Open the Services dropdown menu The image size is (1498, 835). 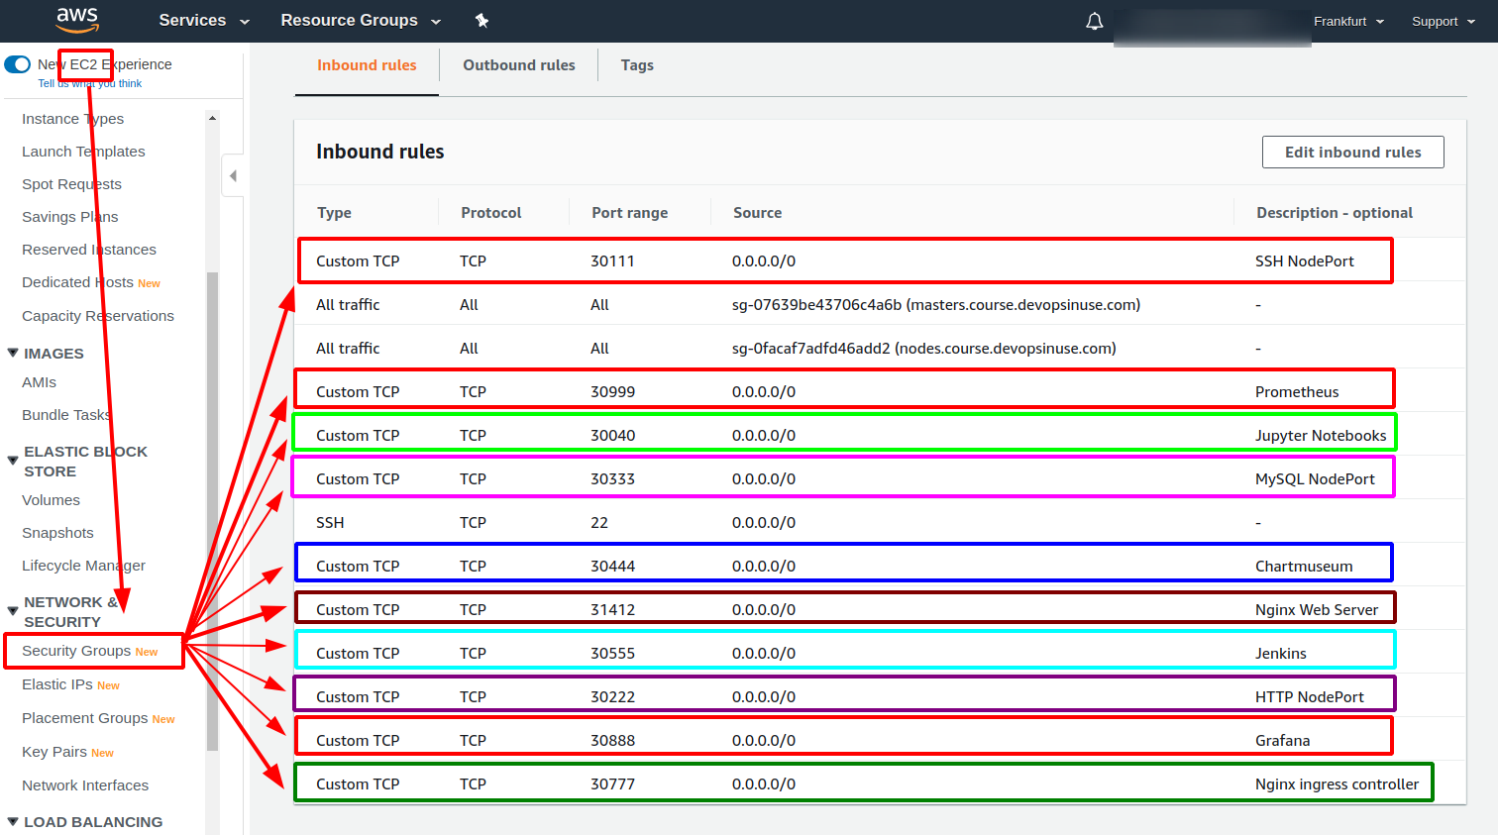click(204, 20)
